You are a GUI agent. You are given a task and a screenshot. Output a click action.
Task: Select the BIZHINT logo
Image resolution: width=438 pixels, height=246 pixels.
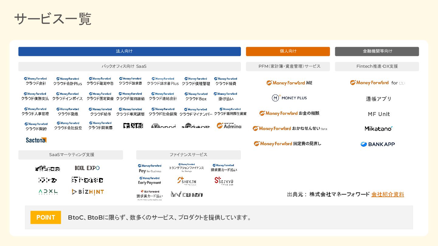tap(88, 192)
